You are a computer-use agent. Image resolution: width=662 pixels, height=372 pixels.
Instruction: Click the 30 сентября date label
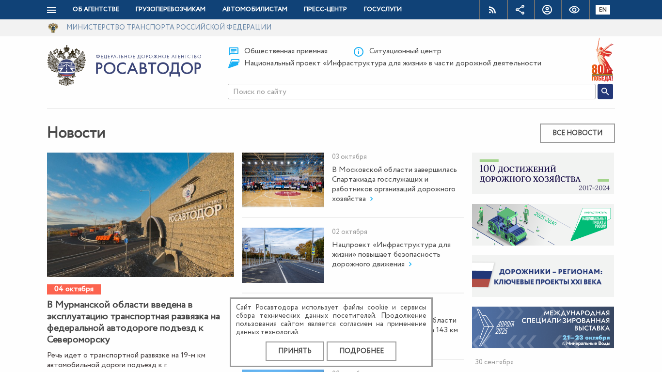point(494,362)
